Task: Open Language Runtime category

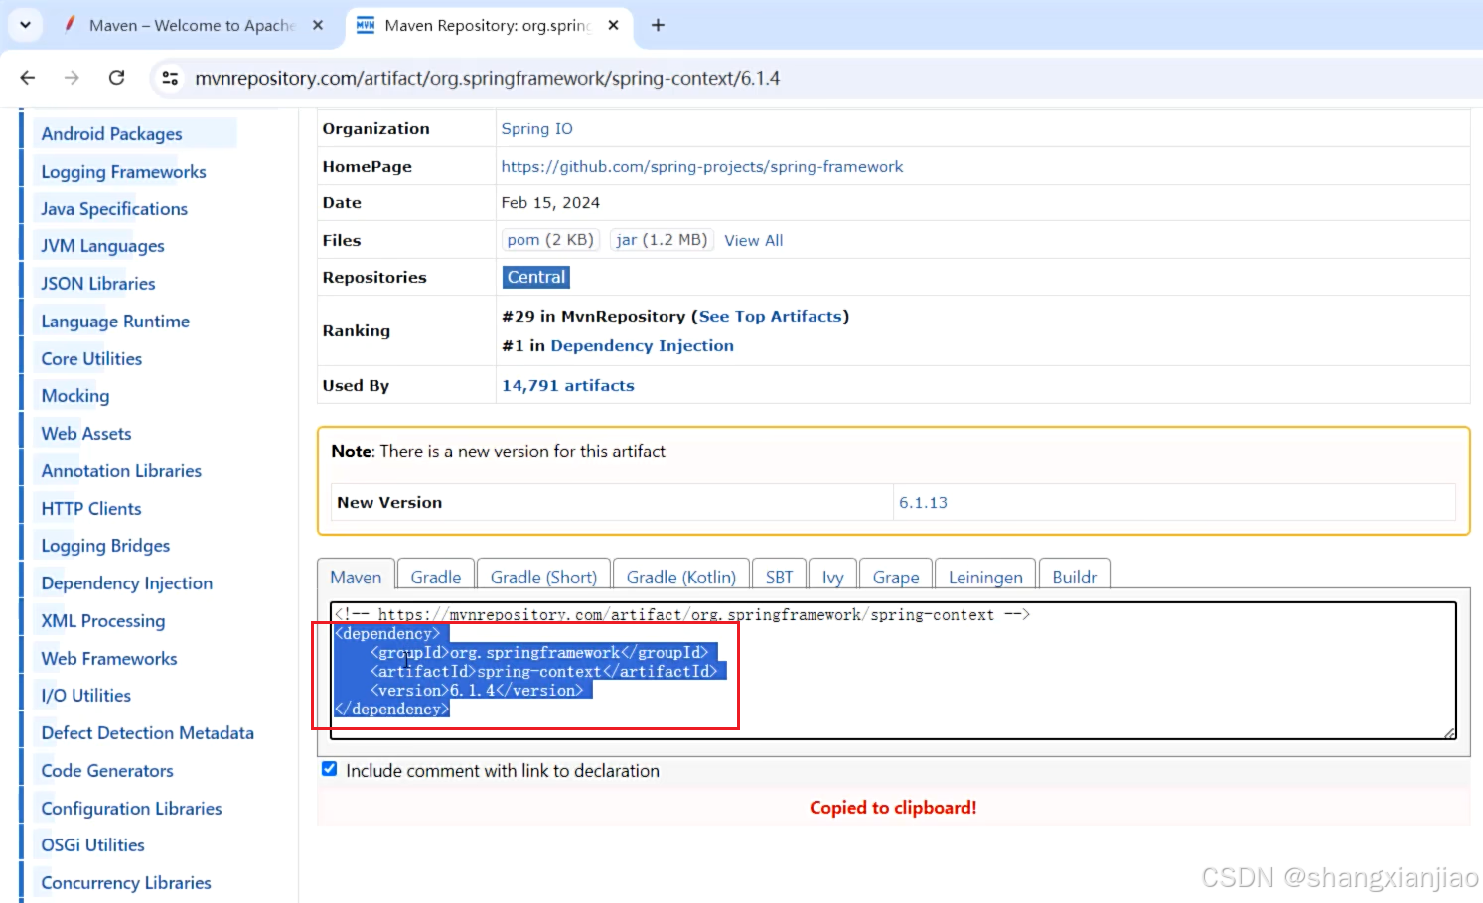Action: click(115, 322)
